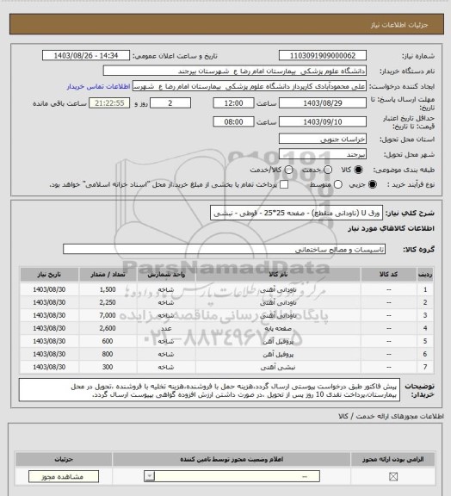Click the گروه کالا field تاسیسات و مصالح ساختمانی

(224, 250)
